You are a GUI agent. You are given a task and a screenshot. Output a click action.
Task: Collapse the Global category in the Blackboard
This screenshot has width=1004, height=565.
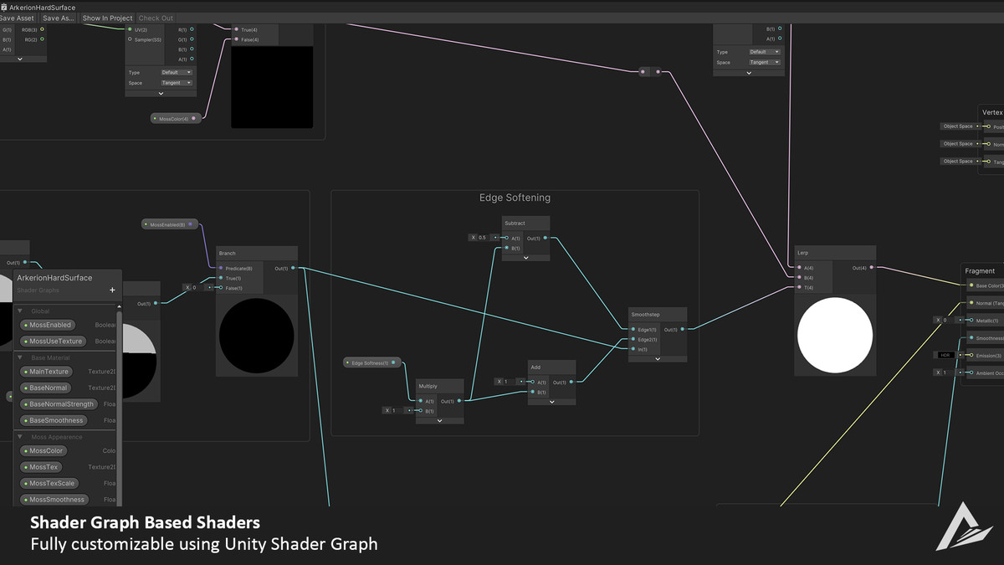pos(20,311)
